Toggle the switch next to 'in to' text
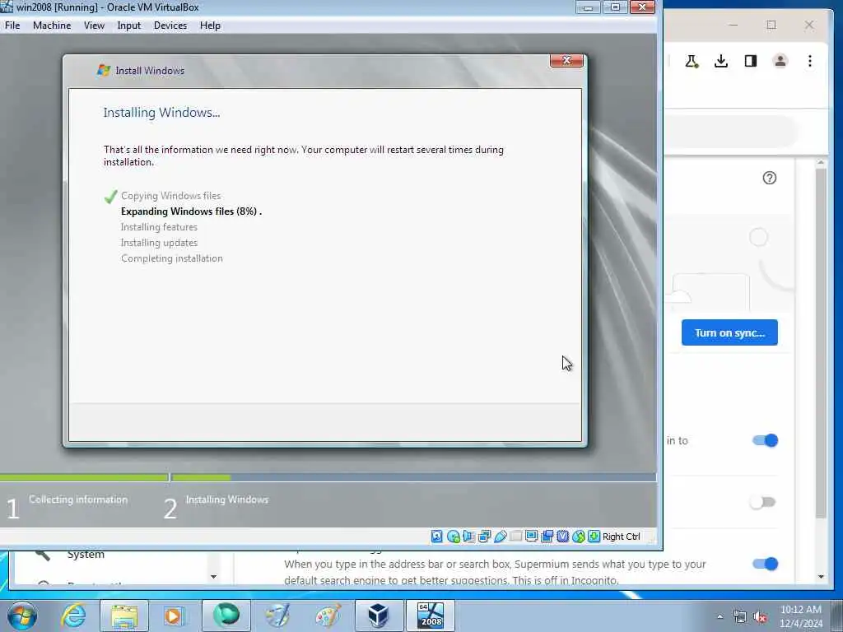The image size is (843, 632). point(765,440)
